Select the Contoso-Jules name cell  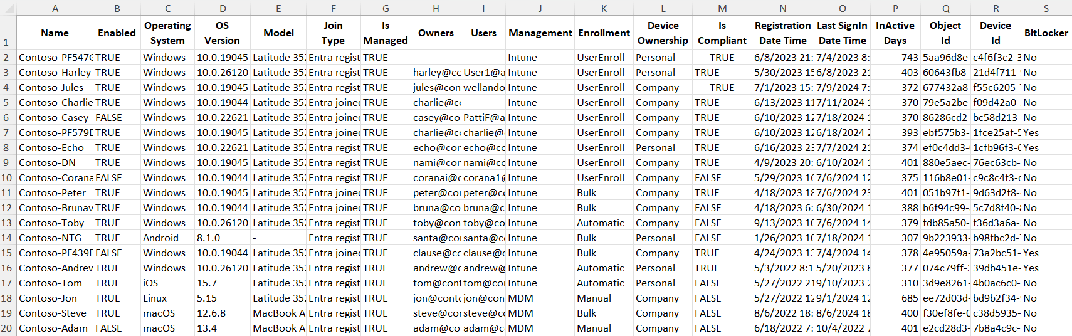(55, 87)
